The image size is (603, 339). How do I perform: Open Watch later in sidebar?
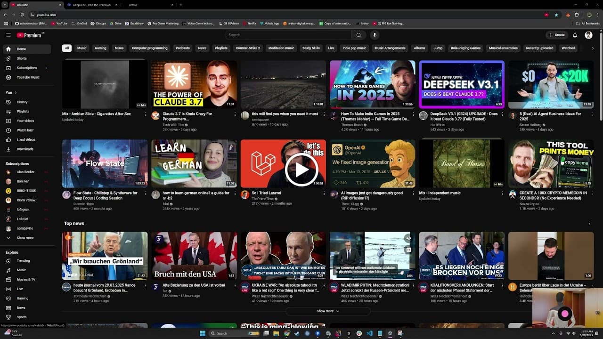click(25, 130)
